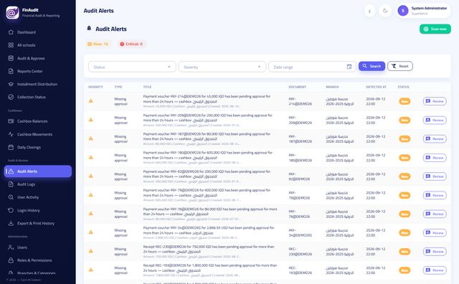
Task: Click the DOCUMENT column header
Action: (298, 87)
